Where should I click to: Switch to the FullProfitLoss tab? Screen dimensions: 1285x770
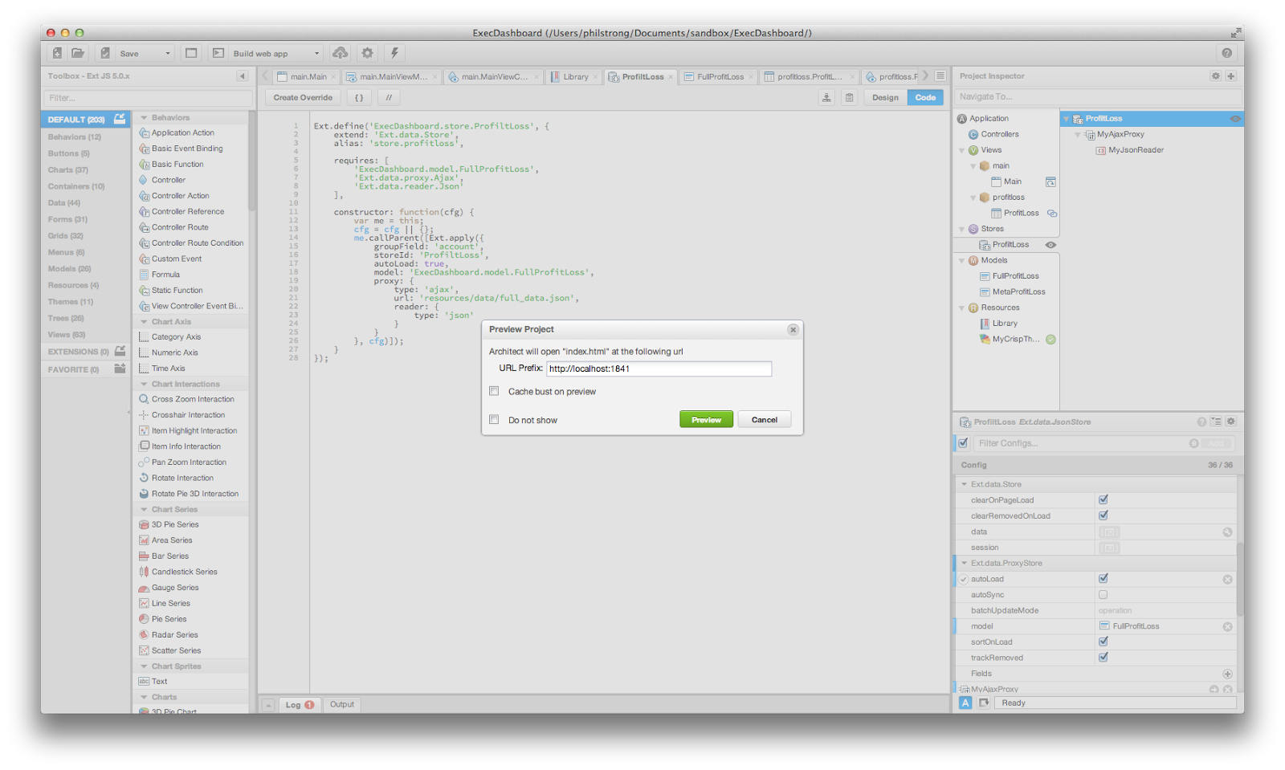click(x=720, y=77)
